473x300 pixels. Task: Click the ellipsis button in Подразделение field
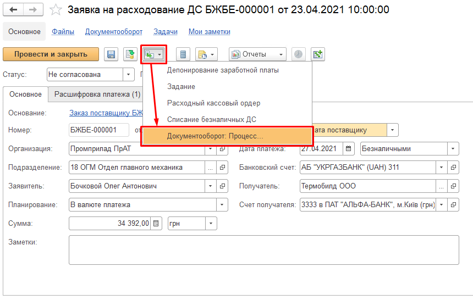click(211, 168)
